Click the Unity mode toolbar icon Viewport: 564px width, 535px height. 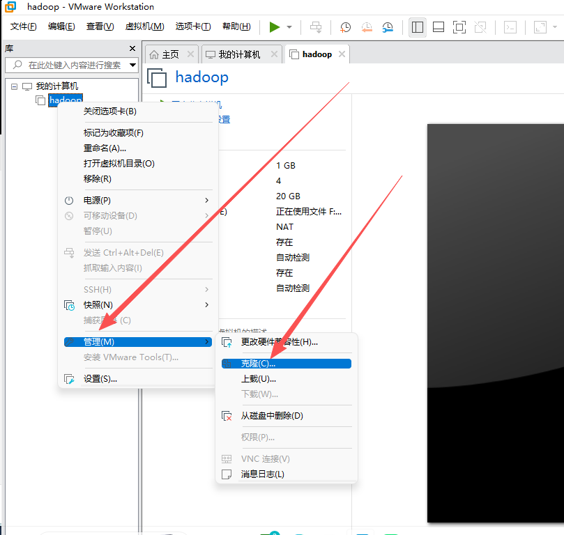pyautogui.click(x=480, y=27)
